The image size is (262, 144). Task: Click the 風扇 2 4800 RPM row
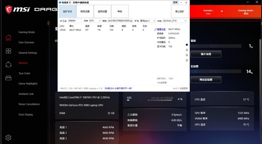pyautogui.click(x=87, y=133)
